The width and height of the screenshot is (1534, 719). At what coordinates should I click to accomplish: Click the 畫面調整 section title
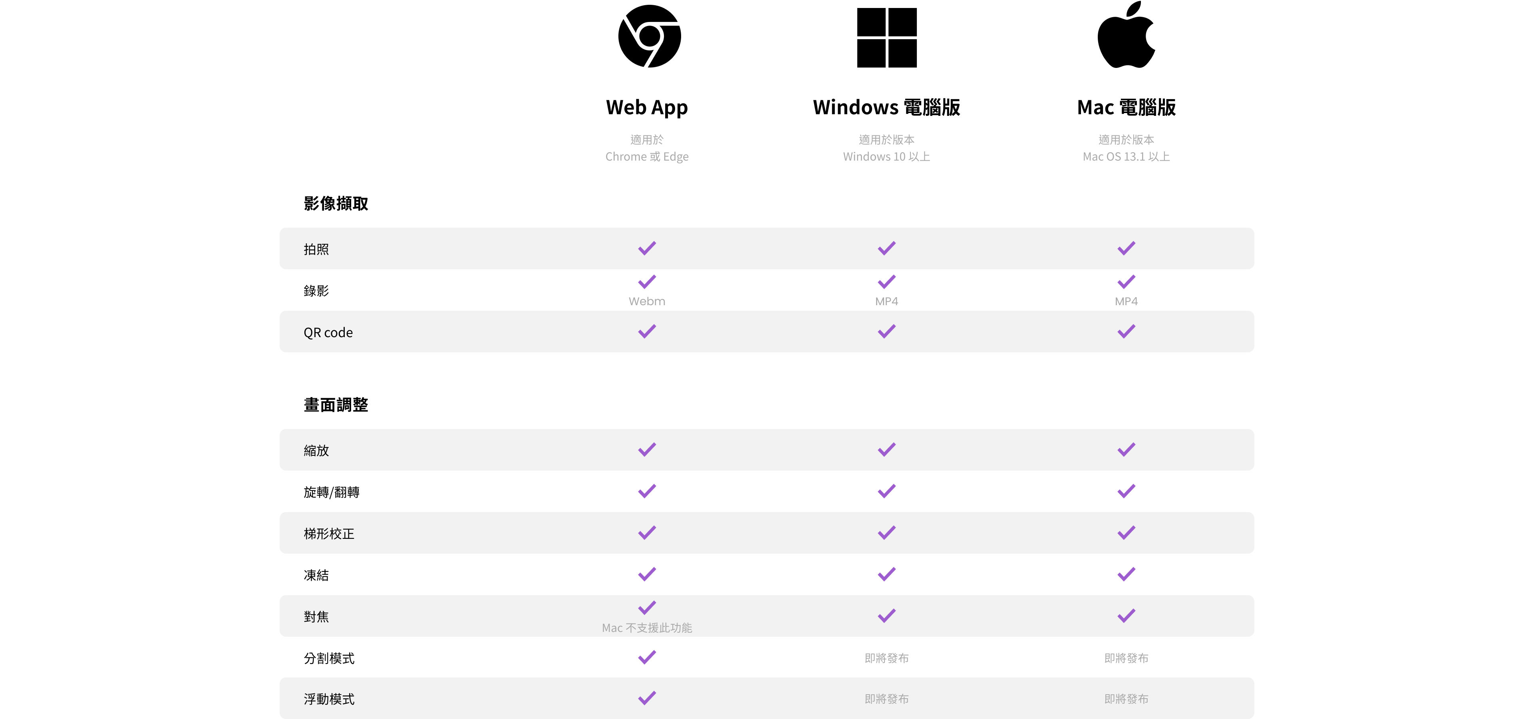coord(336,405)
